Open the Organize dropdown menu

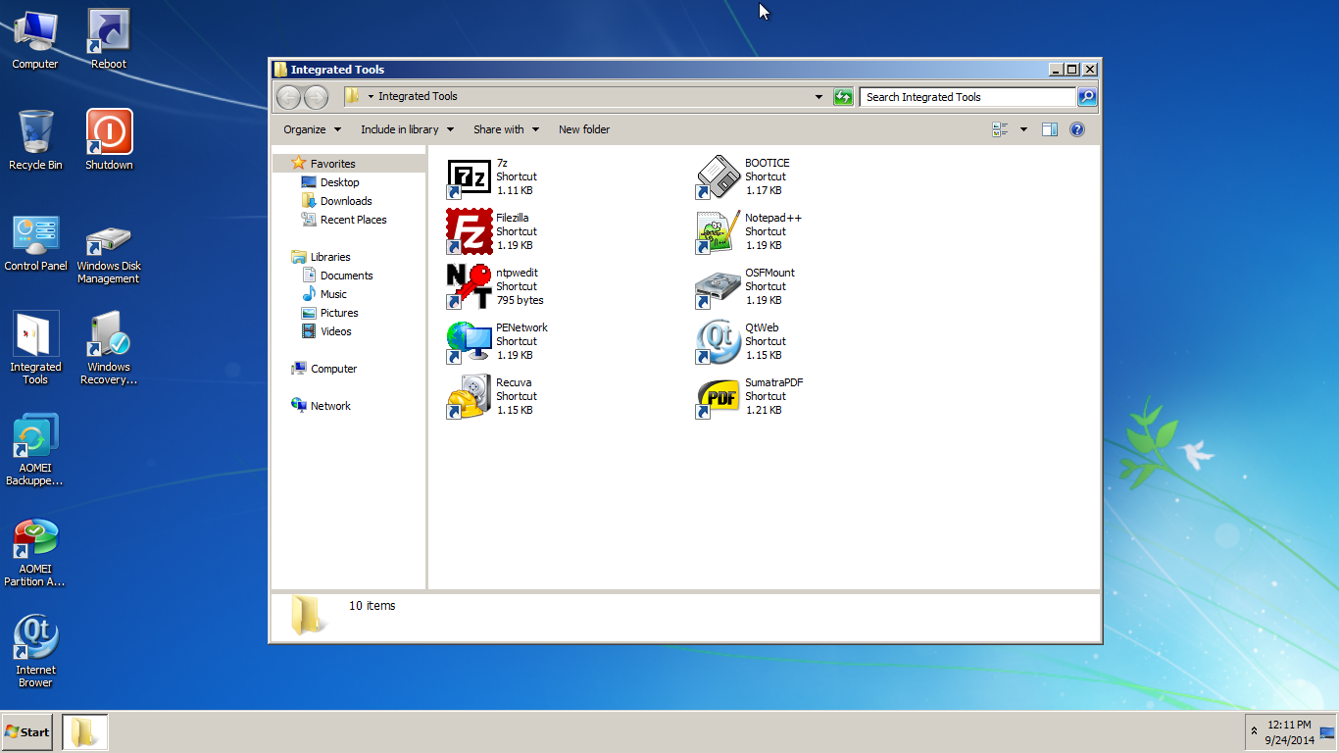coord(312,129)
